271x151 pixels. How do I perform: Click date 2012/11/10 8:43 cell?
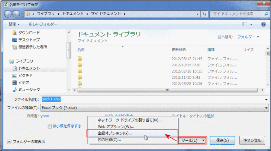pyautogui.click(x=186, y=77)
